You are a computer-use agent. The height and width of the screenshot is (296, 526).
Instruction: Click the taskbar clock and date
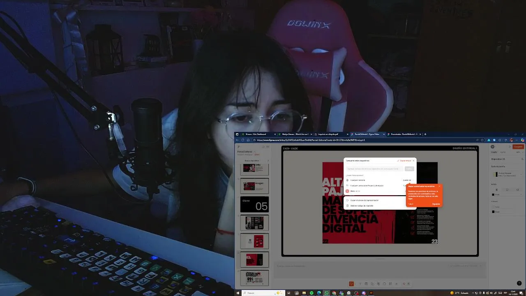pos(514,293)
